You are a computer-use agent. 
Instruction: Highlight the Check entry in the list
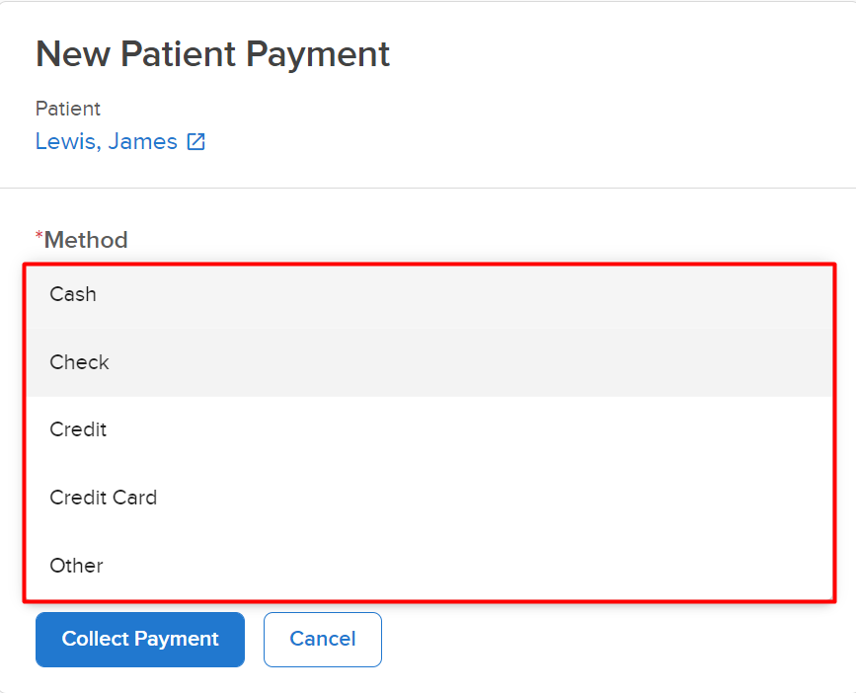point(429,362)
